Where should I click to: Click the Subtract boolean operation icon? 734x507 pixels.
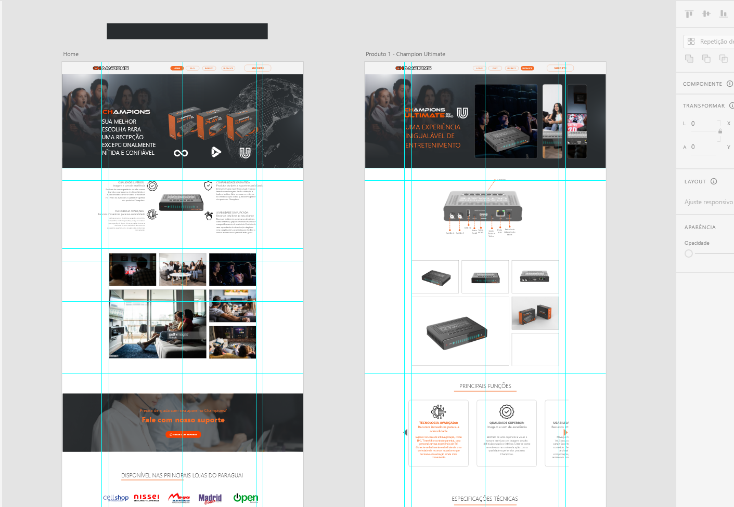(706, 59)
